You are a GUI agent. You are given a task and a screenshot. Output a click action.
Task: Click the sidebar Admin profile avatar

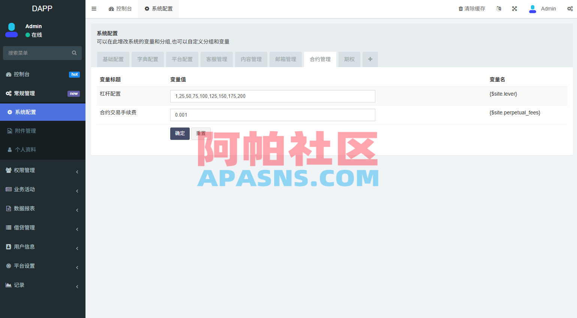pyautogui.click(x=12, y=30)
